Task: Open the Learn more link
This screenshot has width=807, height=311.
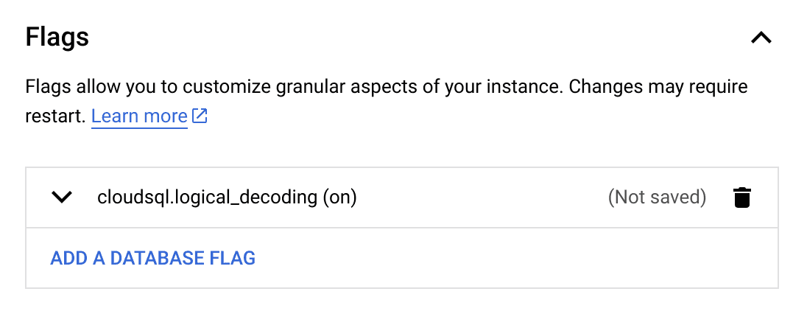Action: coord(139,116)
